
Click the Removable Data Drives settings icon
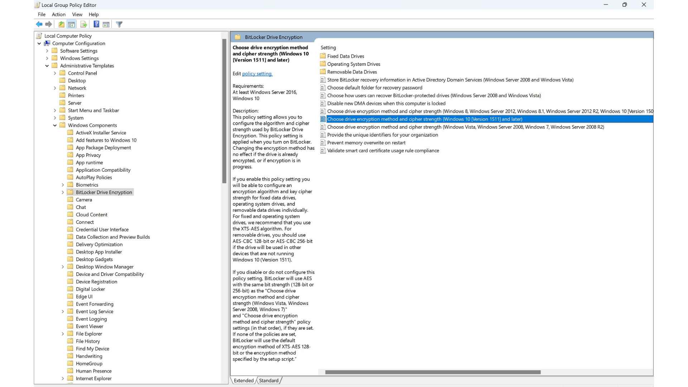click(x=323, y=72)
